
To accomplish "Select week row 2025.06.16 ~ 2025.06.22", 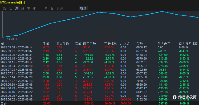I will click(100, 92).
